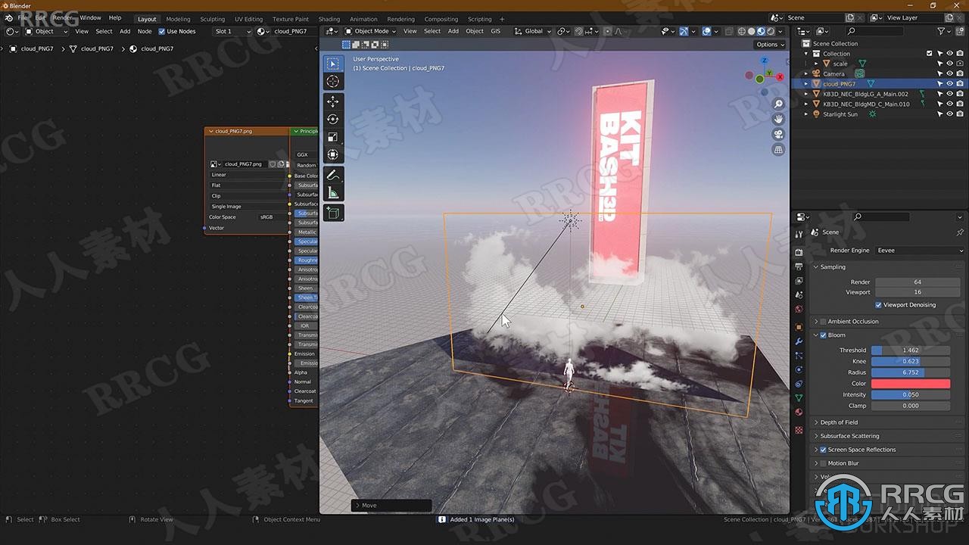969x545 pixels.
Task: Toggle camera view gizmo icon
Action: 777,134
